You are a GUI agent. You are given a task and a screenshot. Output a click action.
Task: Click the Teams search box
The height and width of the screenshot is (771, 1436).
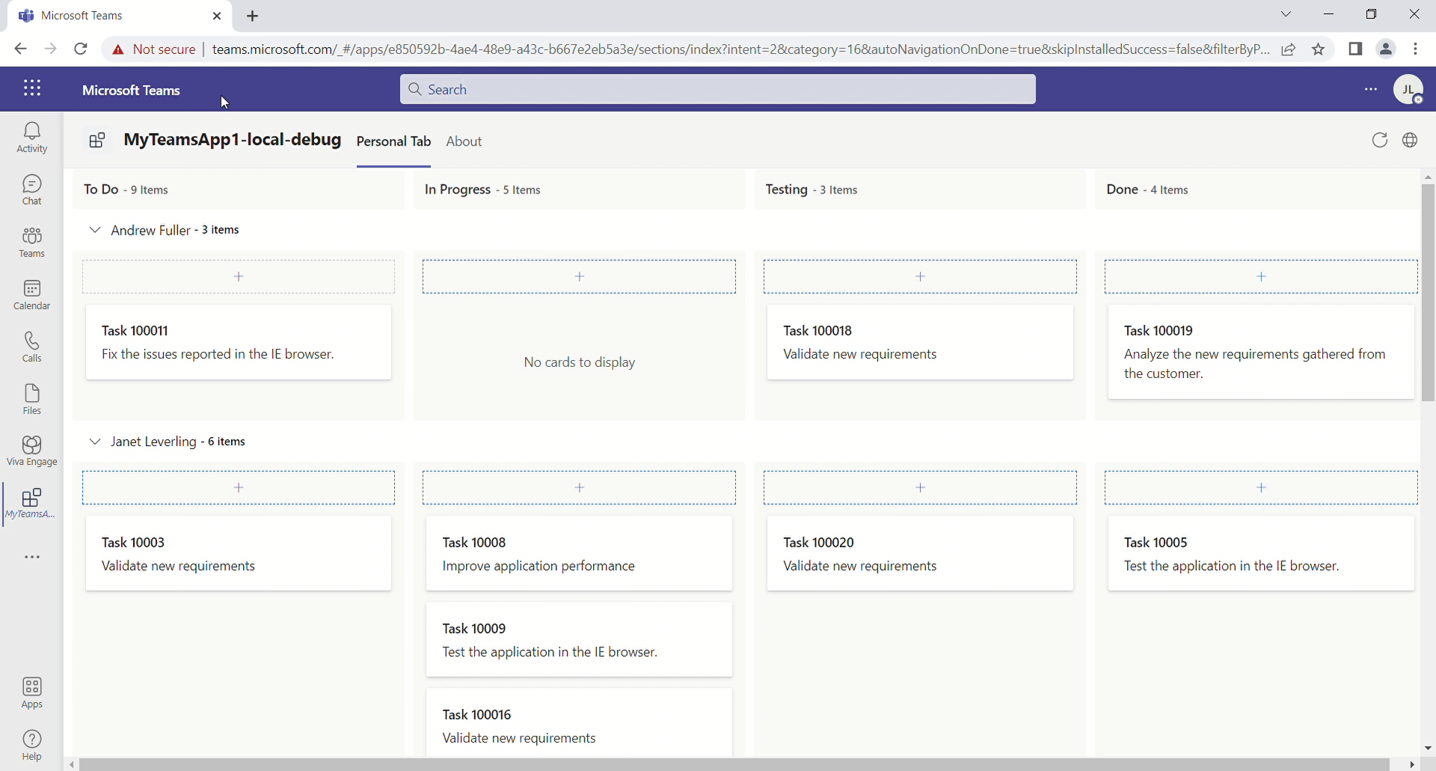point(718,90)
